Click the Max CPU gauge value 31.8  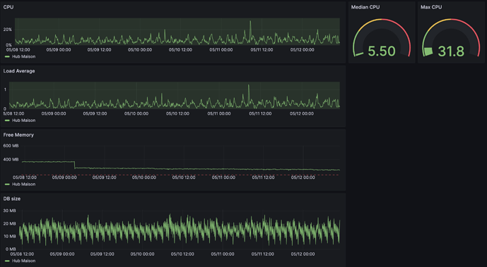coord(451,51)
